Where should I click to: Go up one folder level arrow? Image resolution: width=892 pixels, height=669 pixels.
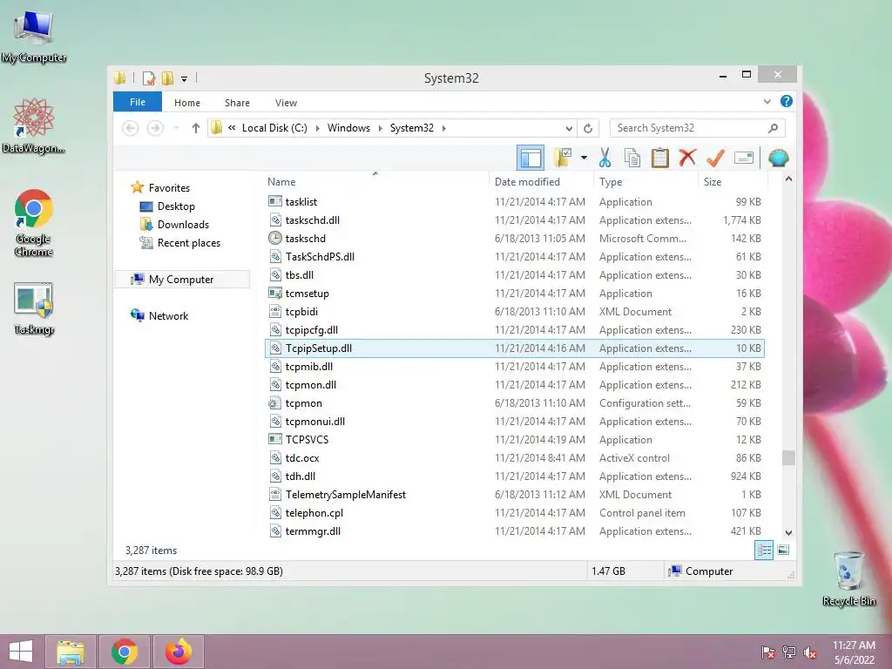[196, 128]
